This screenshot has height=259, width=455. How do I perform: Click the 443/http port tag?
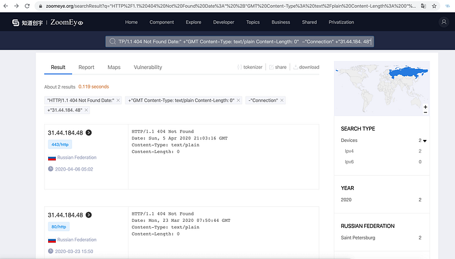coord(60,144)
